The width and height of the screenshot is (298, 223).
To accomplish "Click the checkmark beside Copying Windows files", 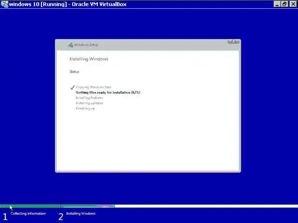I will pos(72,87).
